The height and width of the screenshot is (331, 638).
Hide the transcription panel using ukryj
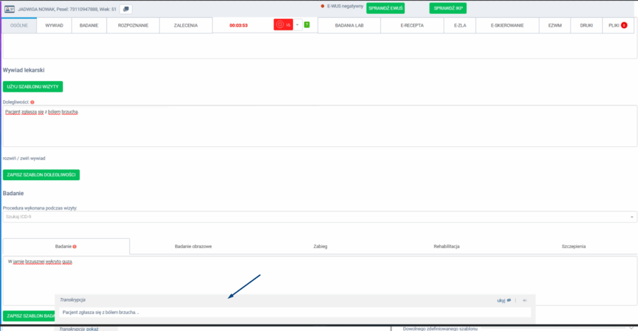(x=503, y=300)
